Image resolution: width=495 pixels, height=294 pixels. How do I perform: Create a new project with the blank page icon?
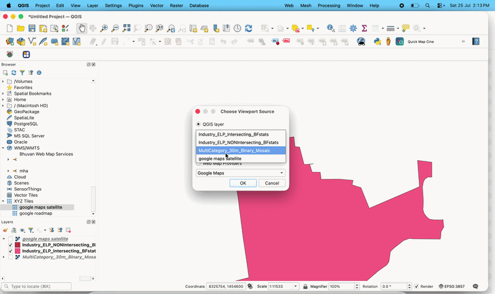9,28
